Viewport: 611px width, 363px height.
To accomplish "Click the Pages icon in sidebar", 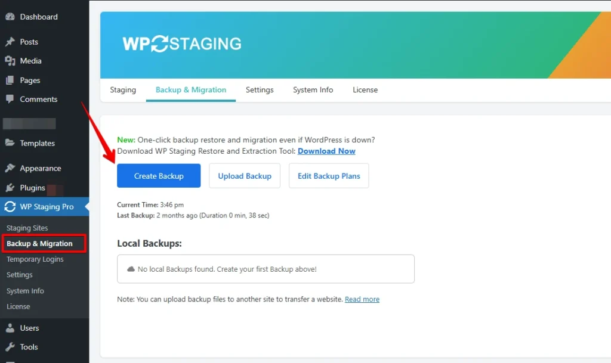I will pyautogui.click(x=10, y=80).
